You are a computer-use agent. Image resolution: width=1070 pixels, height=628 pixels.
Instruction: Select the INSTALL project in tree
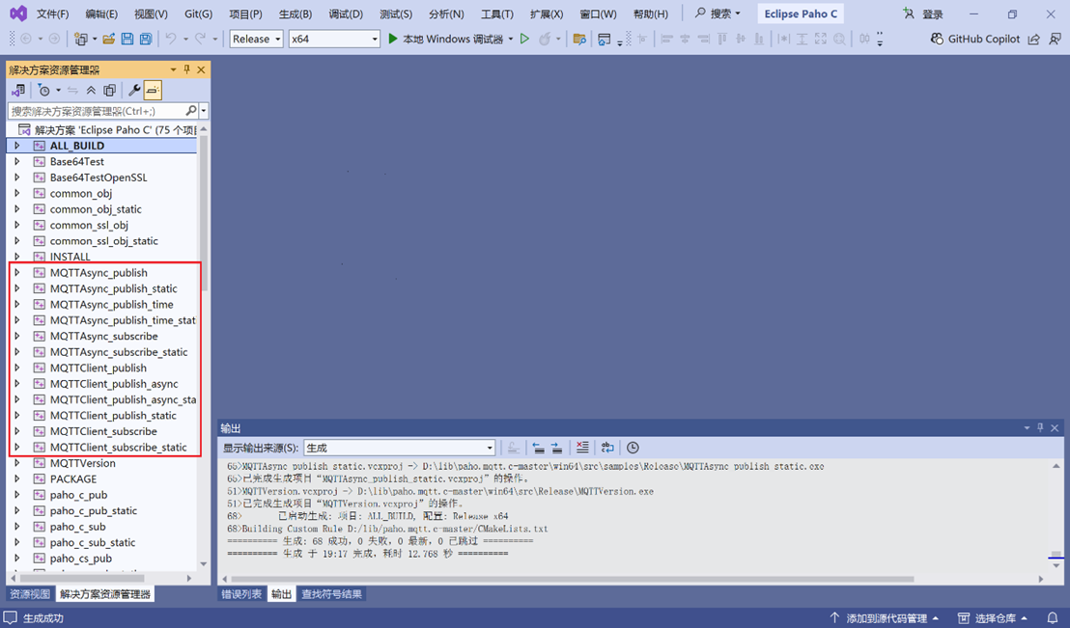click(70, 257)
